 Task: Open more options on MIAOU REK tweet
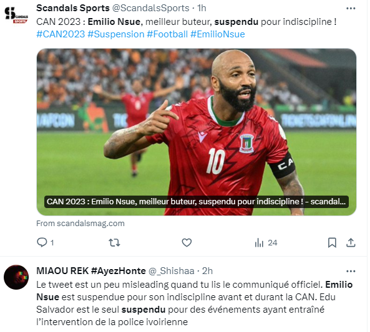tap(351, 271)
